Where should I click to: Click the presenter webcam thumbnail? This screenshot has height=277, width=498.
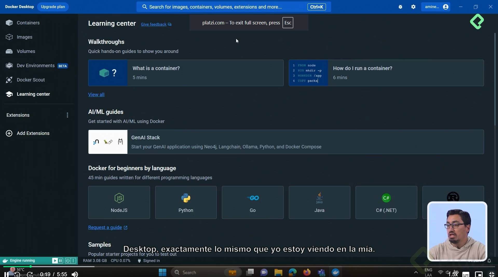point(457,231)
